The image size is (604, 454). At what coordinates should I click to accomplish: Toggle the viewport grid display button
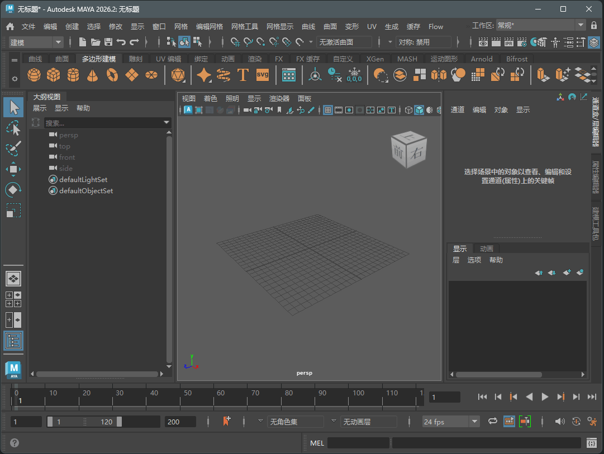click(x=328, y=110)
